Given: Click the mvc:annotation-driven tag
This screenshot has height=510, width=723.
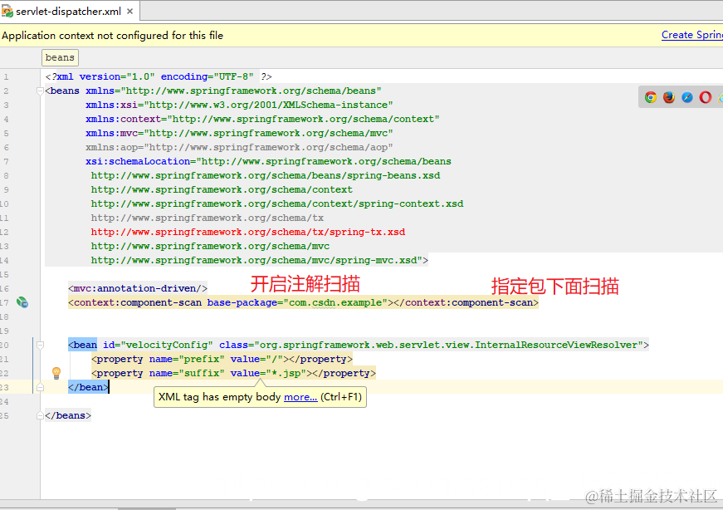Looking at the screenshot, I should tap(138, 288).
